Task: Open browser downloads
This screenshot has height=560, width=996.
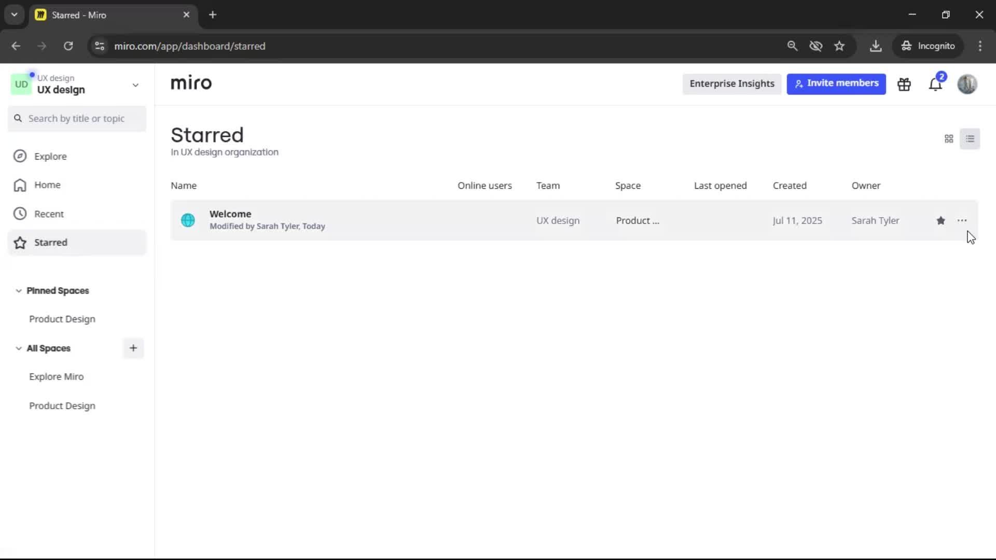Action: click(x=876, y=46)
